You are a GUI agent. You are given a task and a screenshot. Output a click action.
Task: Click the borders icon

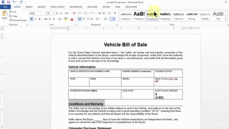pos(111,19)
